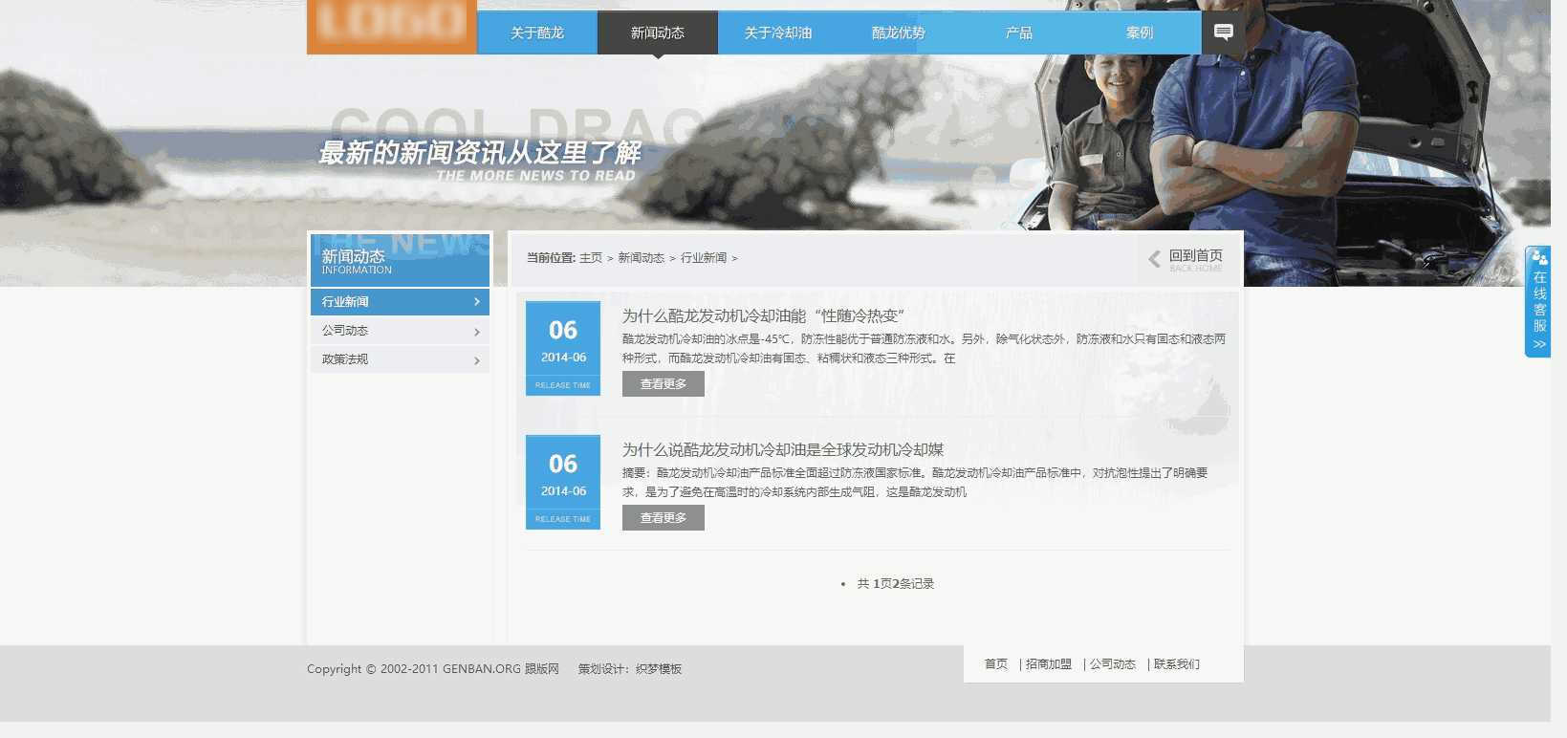Select the 新闻动态 nav tab
Screen dimensions: 1567x738
click(x=658, y=33)
